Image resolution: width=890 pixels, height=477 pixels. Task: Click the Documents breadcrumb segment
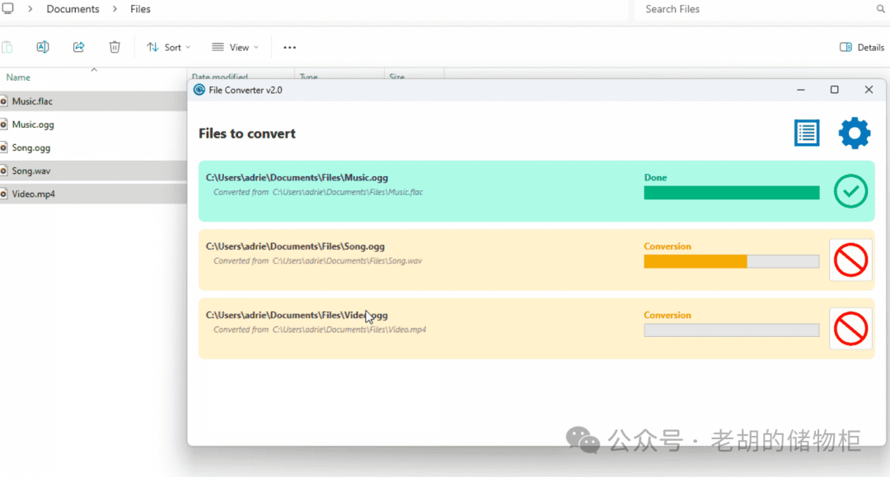[73, 9]
